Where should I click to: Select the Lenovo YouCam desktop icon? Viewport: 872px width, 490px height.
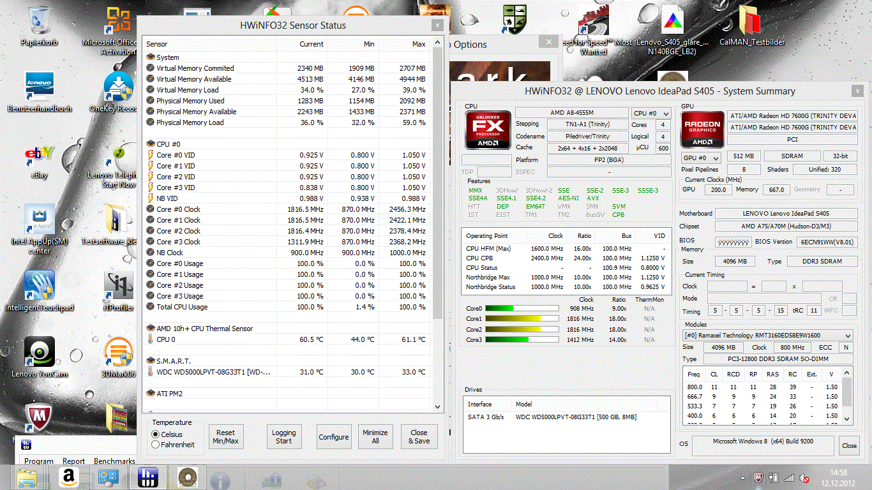click(x=39, y=357)
